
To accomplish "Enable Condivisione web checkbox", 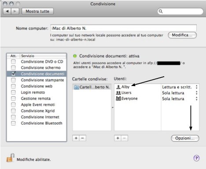I will 13,86.
